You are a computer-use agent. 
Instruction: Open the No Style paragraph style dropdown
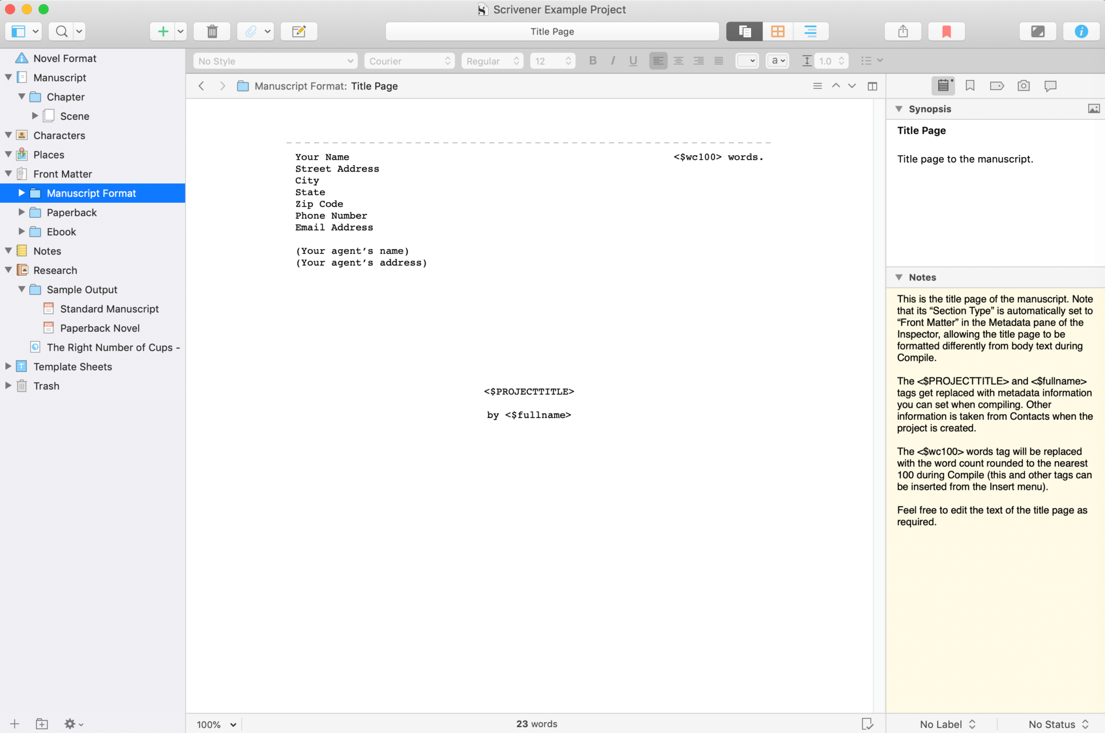point(274,60)
